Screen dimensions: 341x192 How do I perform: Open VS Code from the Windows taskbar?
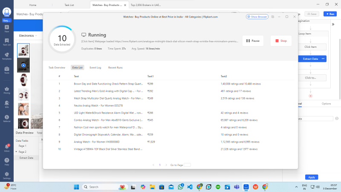(x=190, y=187)
